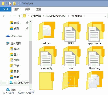This screenshot has width=108, height=95.
Task: Click navigation pane scroll up arrow
Action: coord(31,22)
